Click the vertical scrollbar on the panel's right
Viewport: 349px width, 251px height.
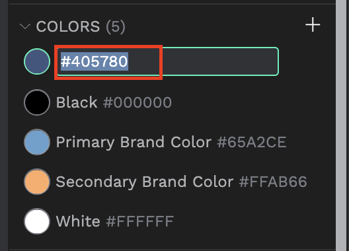(341, 126)
